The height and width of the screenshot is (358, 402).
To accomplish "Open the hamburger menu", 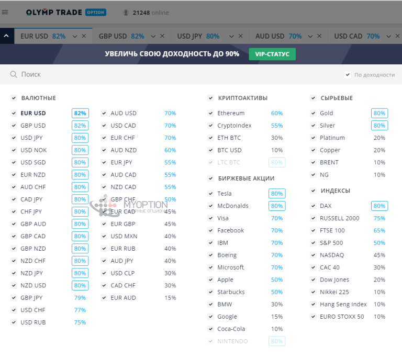I will coord(5,13).
